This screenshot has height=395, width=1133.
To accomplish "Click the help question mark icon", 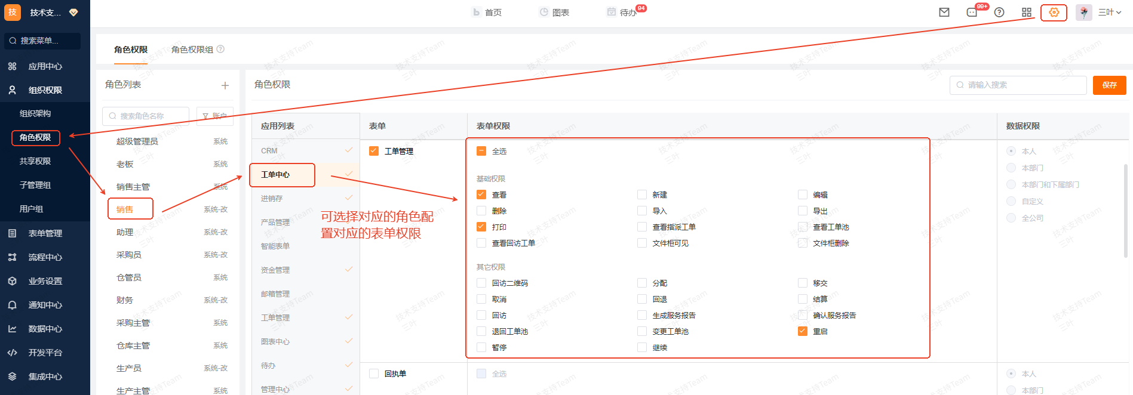I will 999,13.
